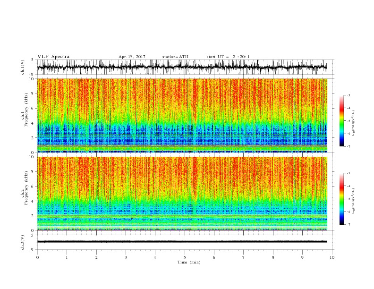This screenshot has width=374, height=289.
Task: Click tick label "10" on the Time axis
Action: point(332,257)
